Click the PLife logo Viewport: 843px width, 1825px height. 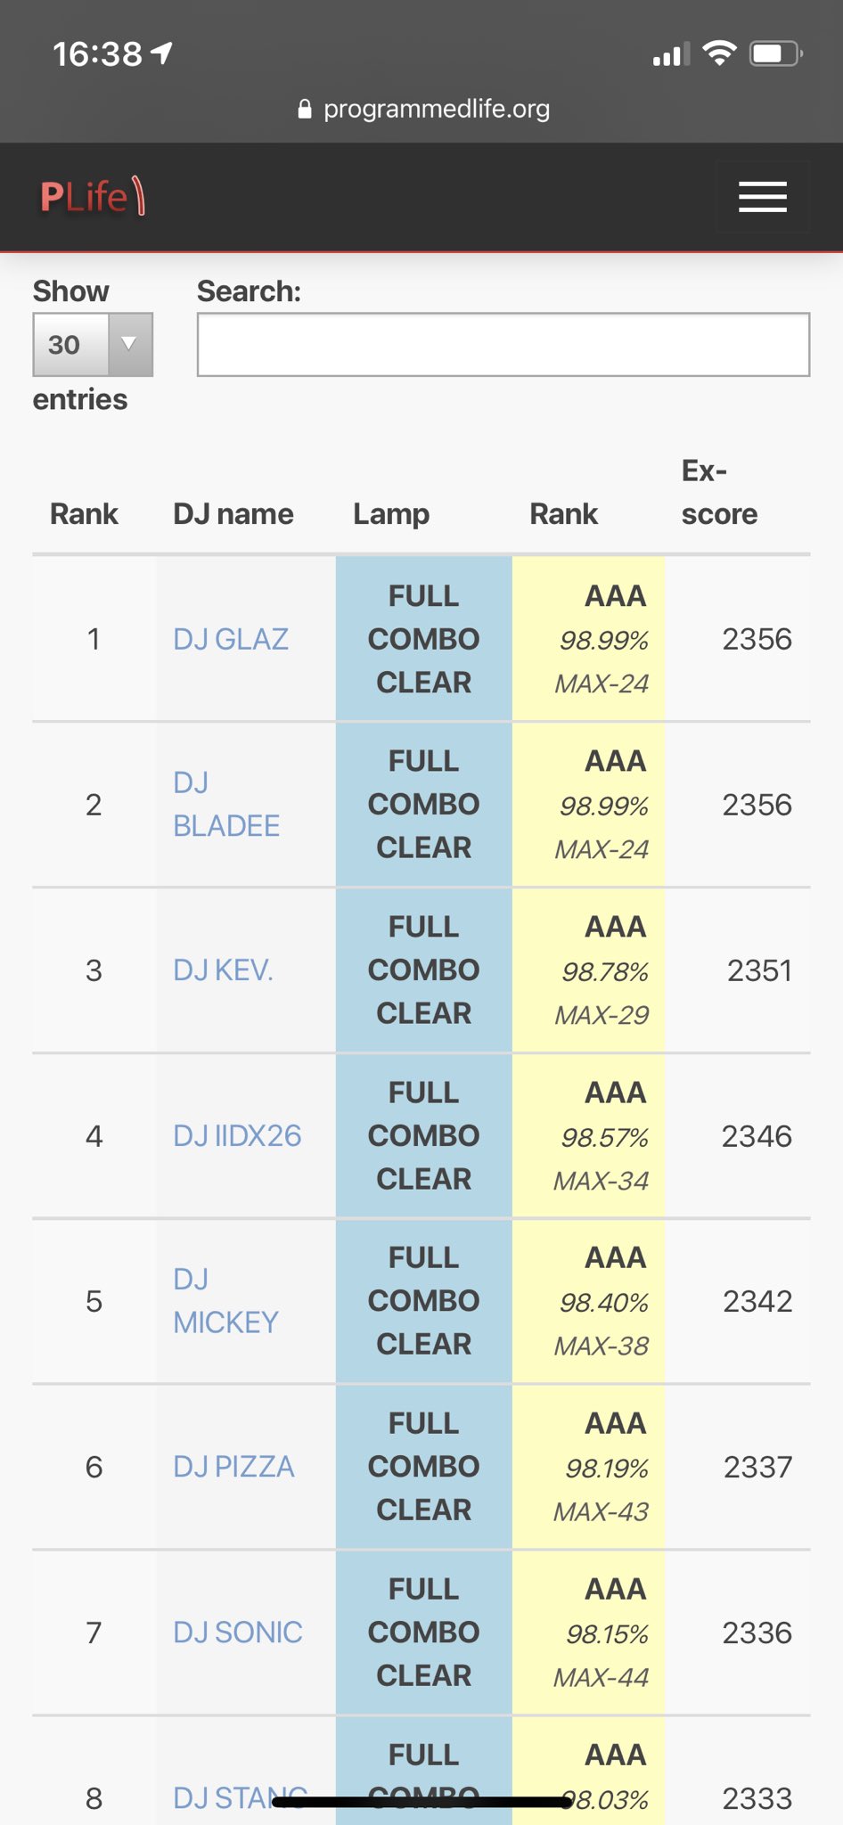(93, 197)
